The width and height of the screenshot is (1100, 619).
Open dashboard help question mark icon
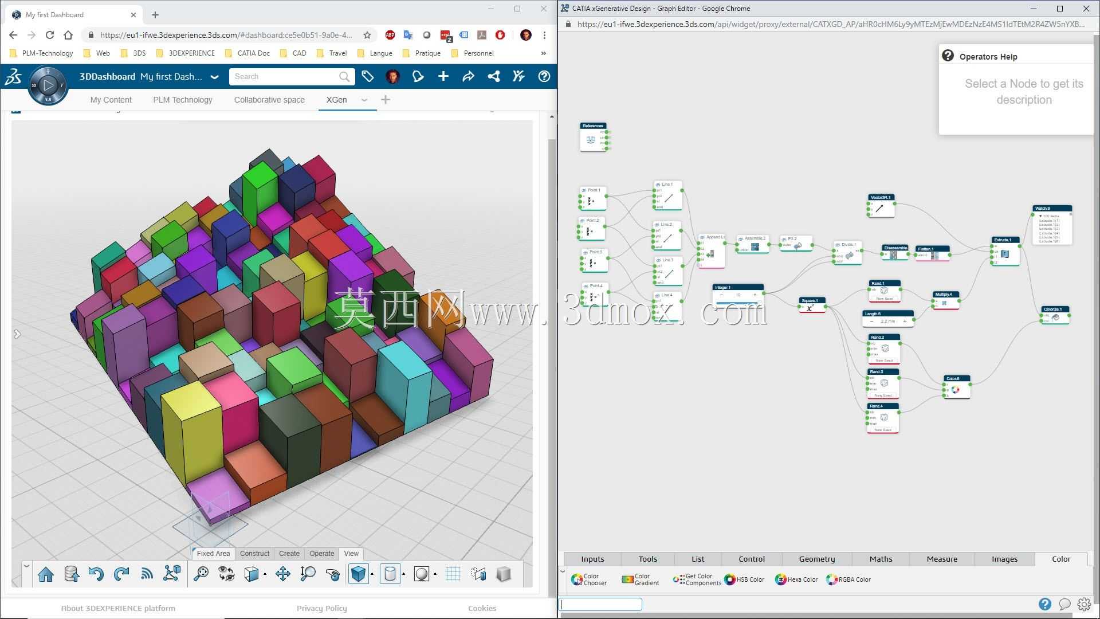tap(544, 76)
